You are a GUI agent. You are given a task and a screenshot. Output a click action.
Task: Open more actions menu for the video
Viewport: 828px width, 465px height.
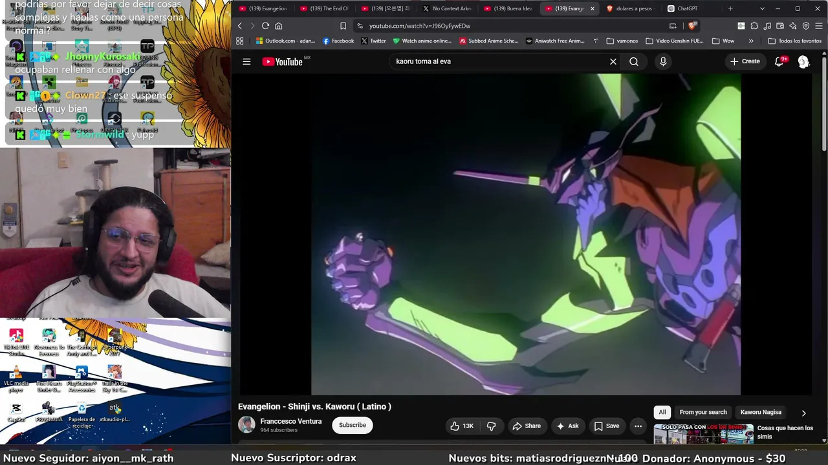point(638,426)
